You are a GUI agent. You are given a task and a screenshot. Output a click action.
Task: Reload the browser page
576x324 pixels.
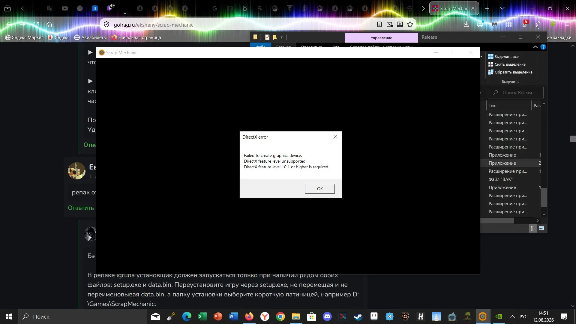pos(36,25)
